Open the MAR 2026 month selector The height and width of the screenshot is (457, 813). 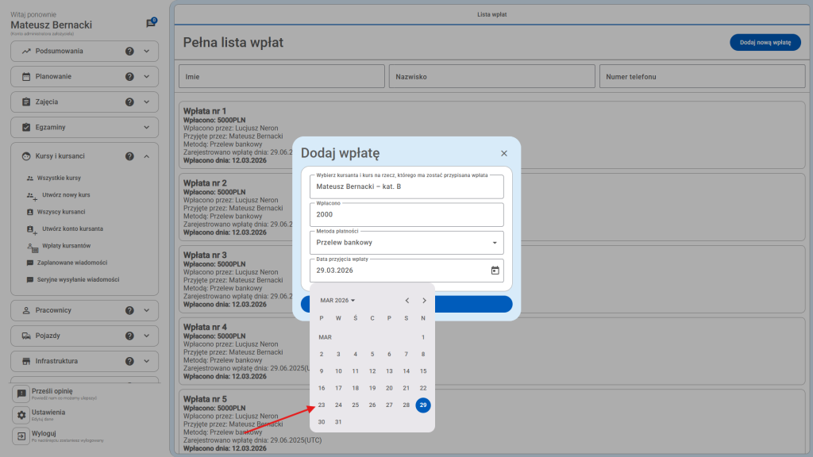(x=337, y=301)
